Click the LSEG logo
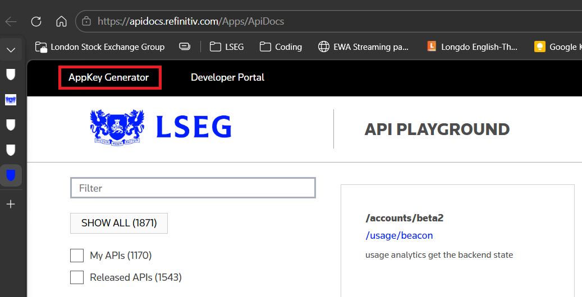The width and height of the screenshot is (582, 297). [161, 128]
